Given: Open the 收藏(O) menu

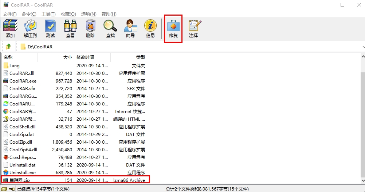Looking at the screenshot, I should pos(68,14).
